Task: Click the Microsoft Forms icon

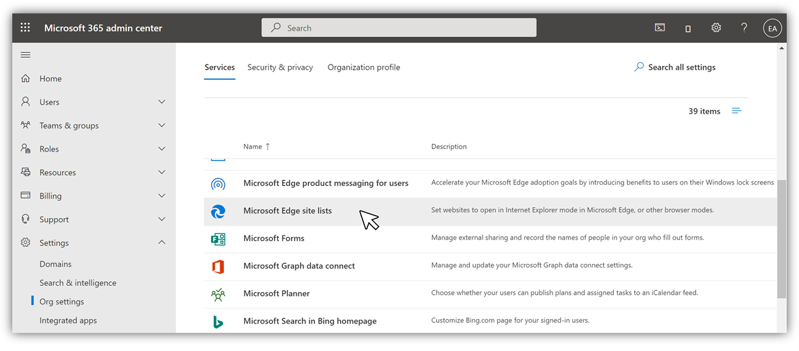Action: coord(218,238)
